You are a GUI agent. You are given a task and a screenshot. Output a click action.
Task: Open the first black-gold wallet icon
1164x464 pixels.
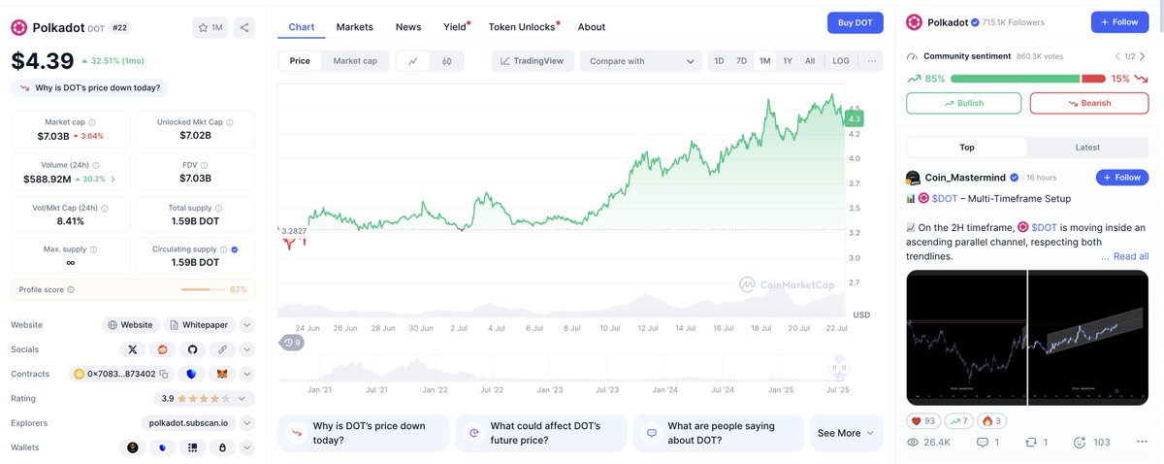click(x=133, y=447)
